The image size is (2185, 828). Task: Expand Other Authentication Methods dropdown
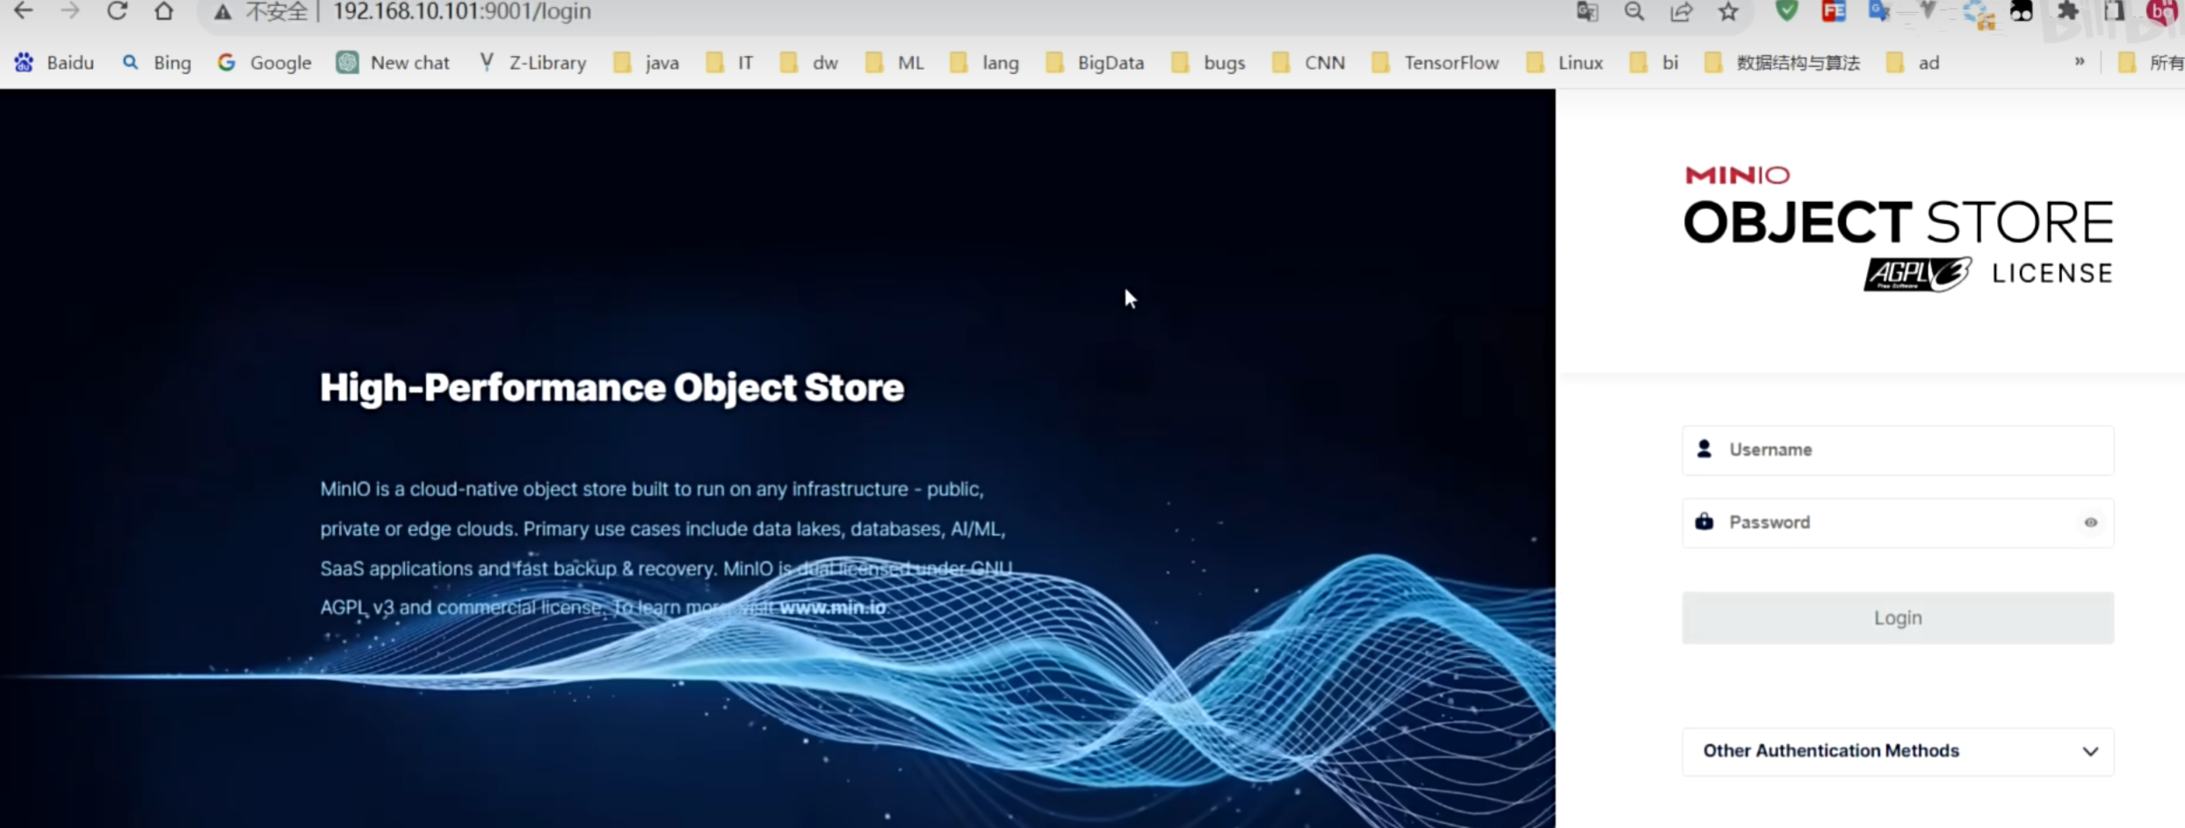point(1898,751)
